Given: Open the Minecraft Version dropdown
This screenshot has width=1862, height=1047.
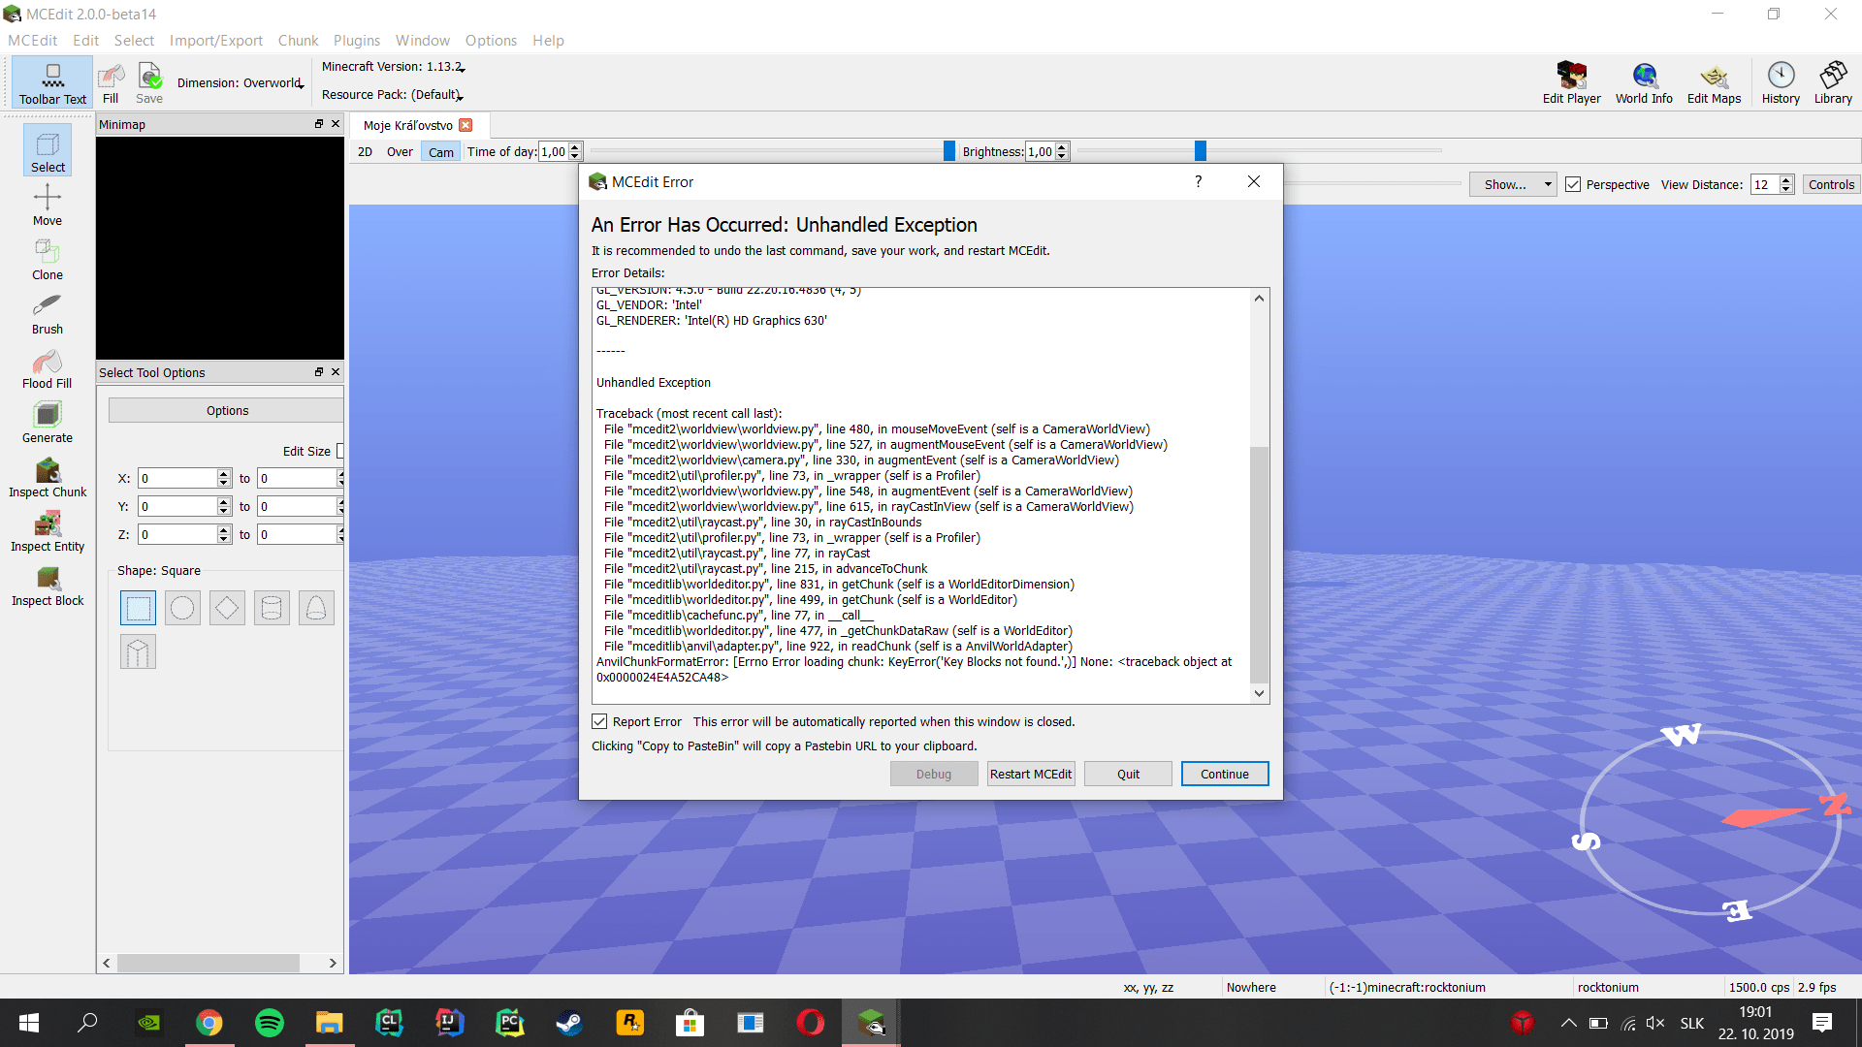Looking at the screenshot, I should (x=394, y=67).
